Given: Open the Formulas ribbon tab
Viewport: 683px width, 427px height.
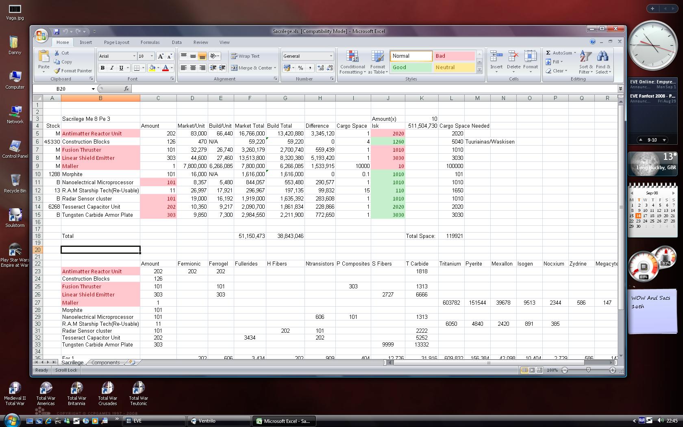Looking at the screenshot, I should click(x=150, y=42).
